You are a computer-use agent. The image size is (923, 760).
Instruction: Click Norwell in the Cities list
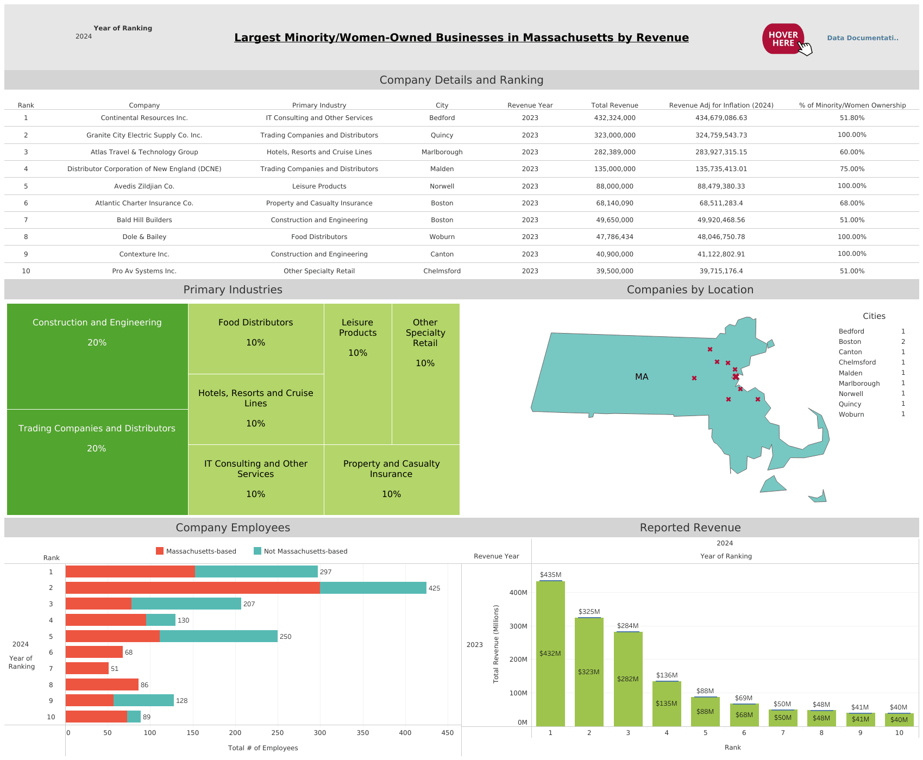(851, 394)
